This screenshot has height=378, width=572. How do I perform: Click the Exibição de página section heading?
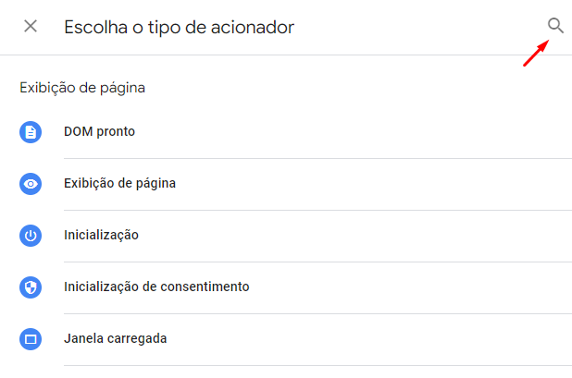tap(82, 88)
